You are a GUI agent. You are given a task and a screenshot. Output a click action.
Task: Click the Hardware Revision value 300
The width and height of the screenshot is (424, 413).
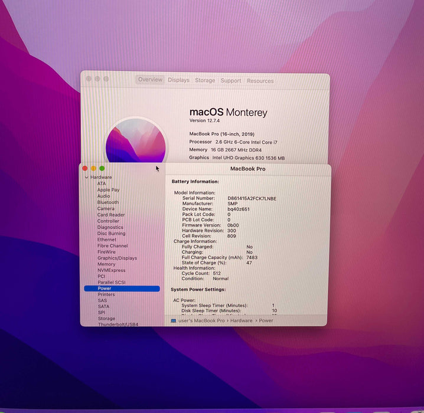point(231,231)
